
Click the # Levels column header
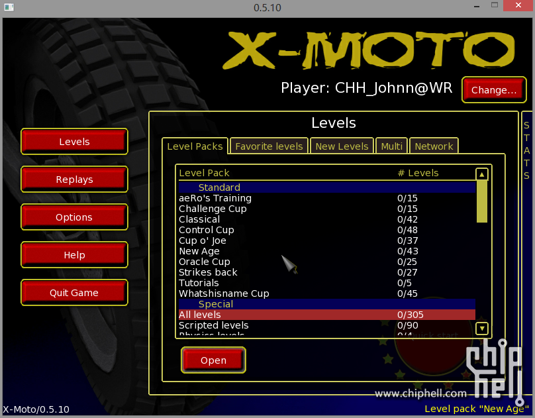418,173
